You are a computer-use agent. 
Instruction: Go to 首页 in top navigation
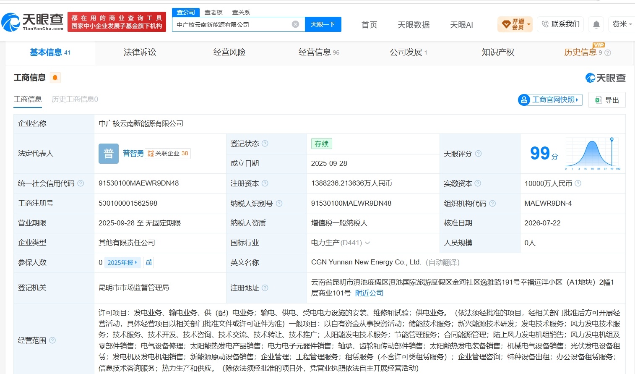(x=370, y=25)
